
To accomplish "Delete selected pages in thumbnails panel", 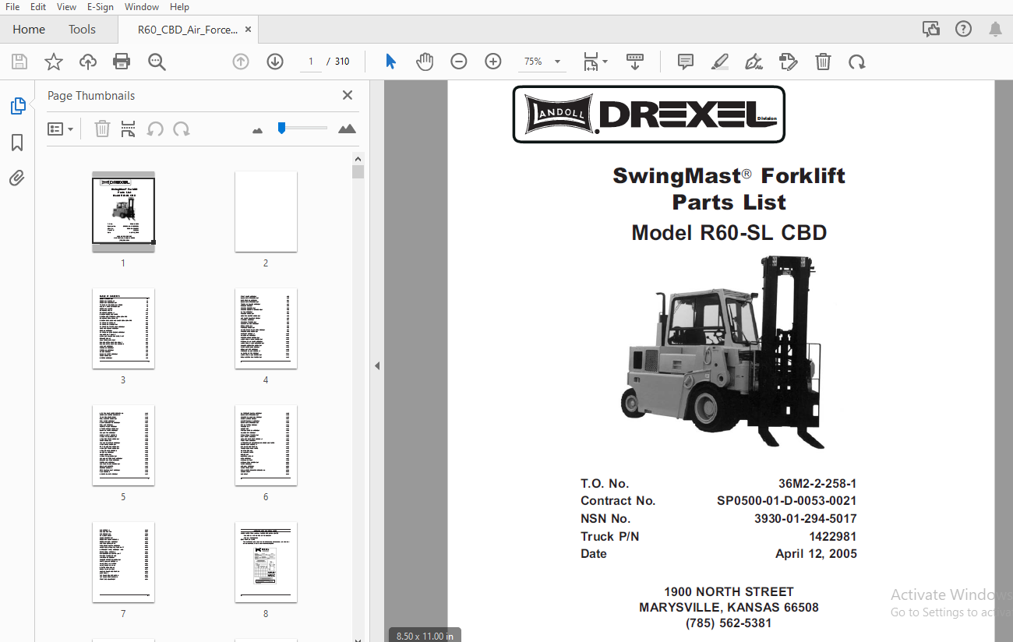I will click(x=102, y=129).
